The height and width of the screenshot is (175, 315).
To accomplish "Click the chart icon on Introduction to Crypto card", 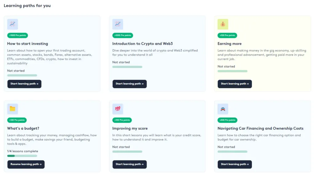I will tap(118, 24).
